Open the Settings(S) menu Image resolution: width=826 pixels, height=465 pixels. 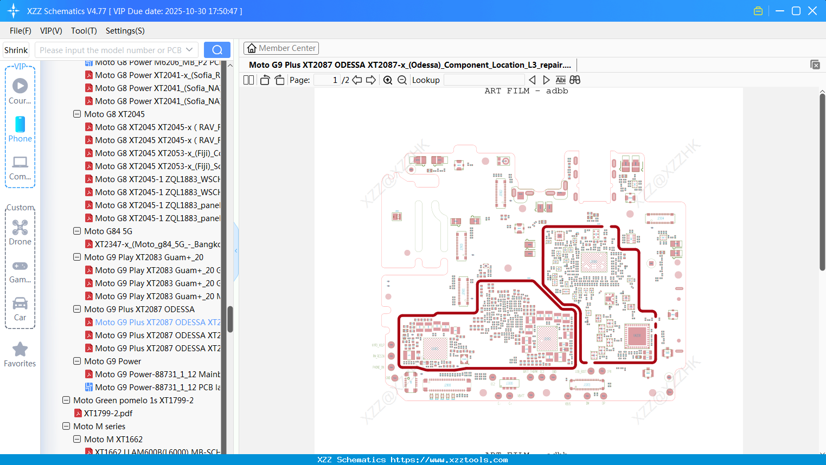point(125,31)
